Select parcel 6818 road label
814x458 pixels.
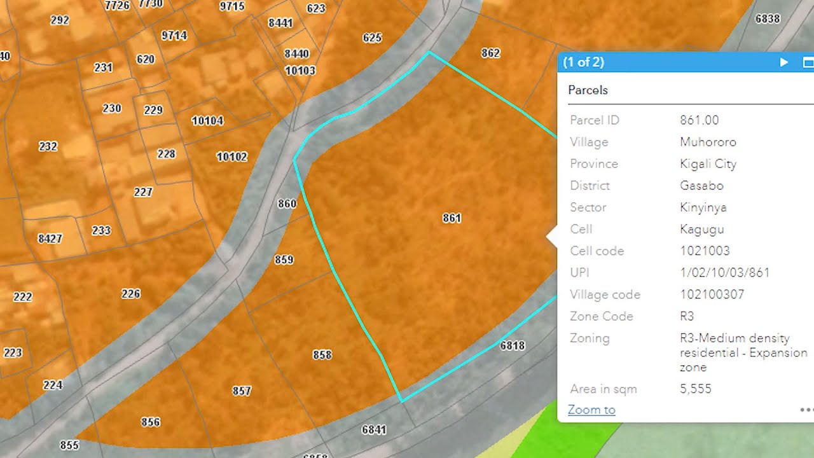pyautogui.click(x=513, y=346)
